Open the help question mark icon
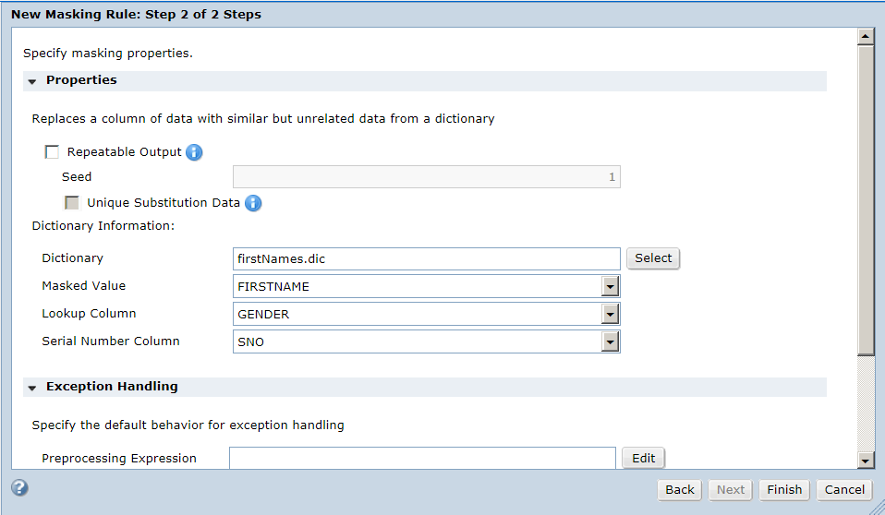The height and width of the screenshot is (515, 885). (19, 487)
